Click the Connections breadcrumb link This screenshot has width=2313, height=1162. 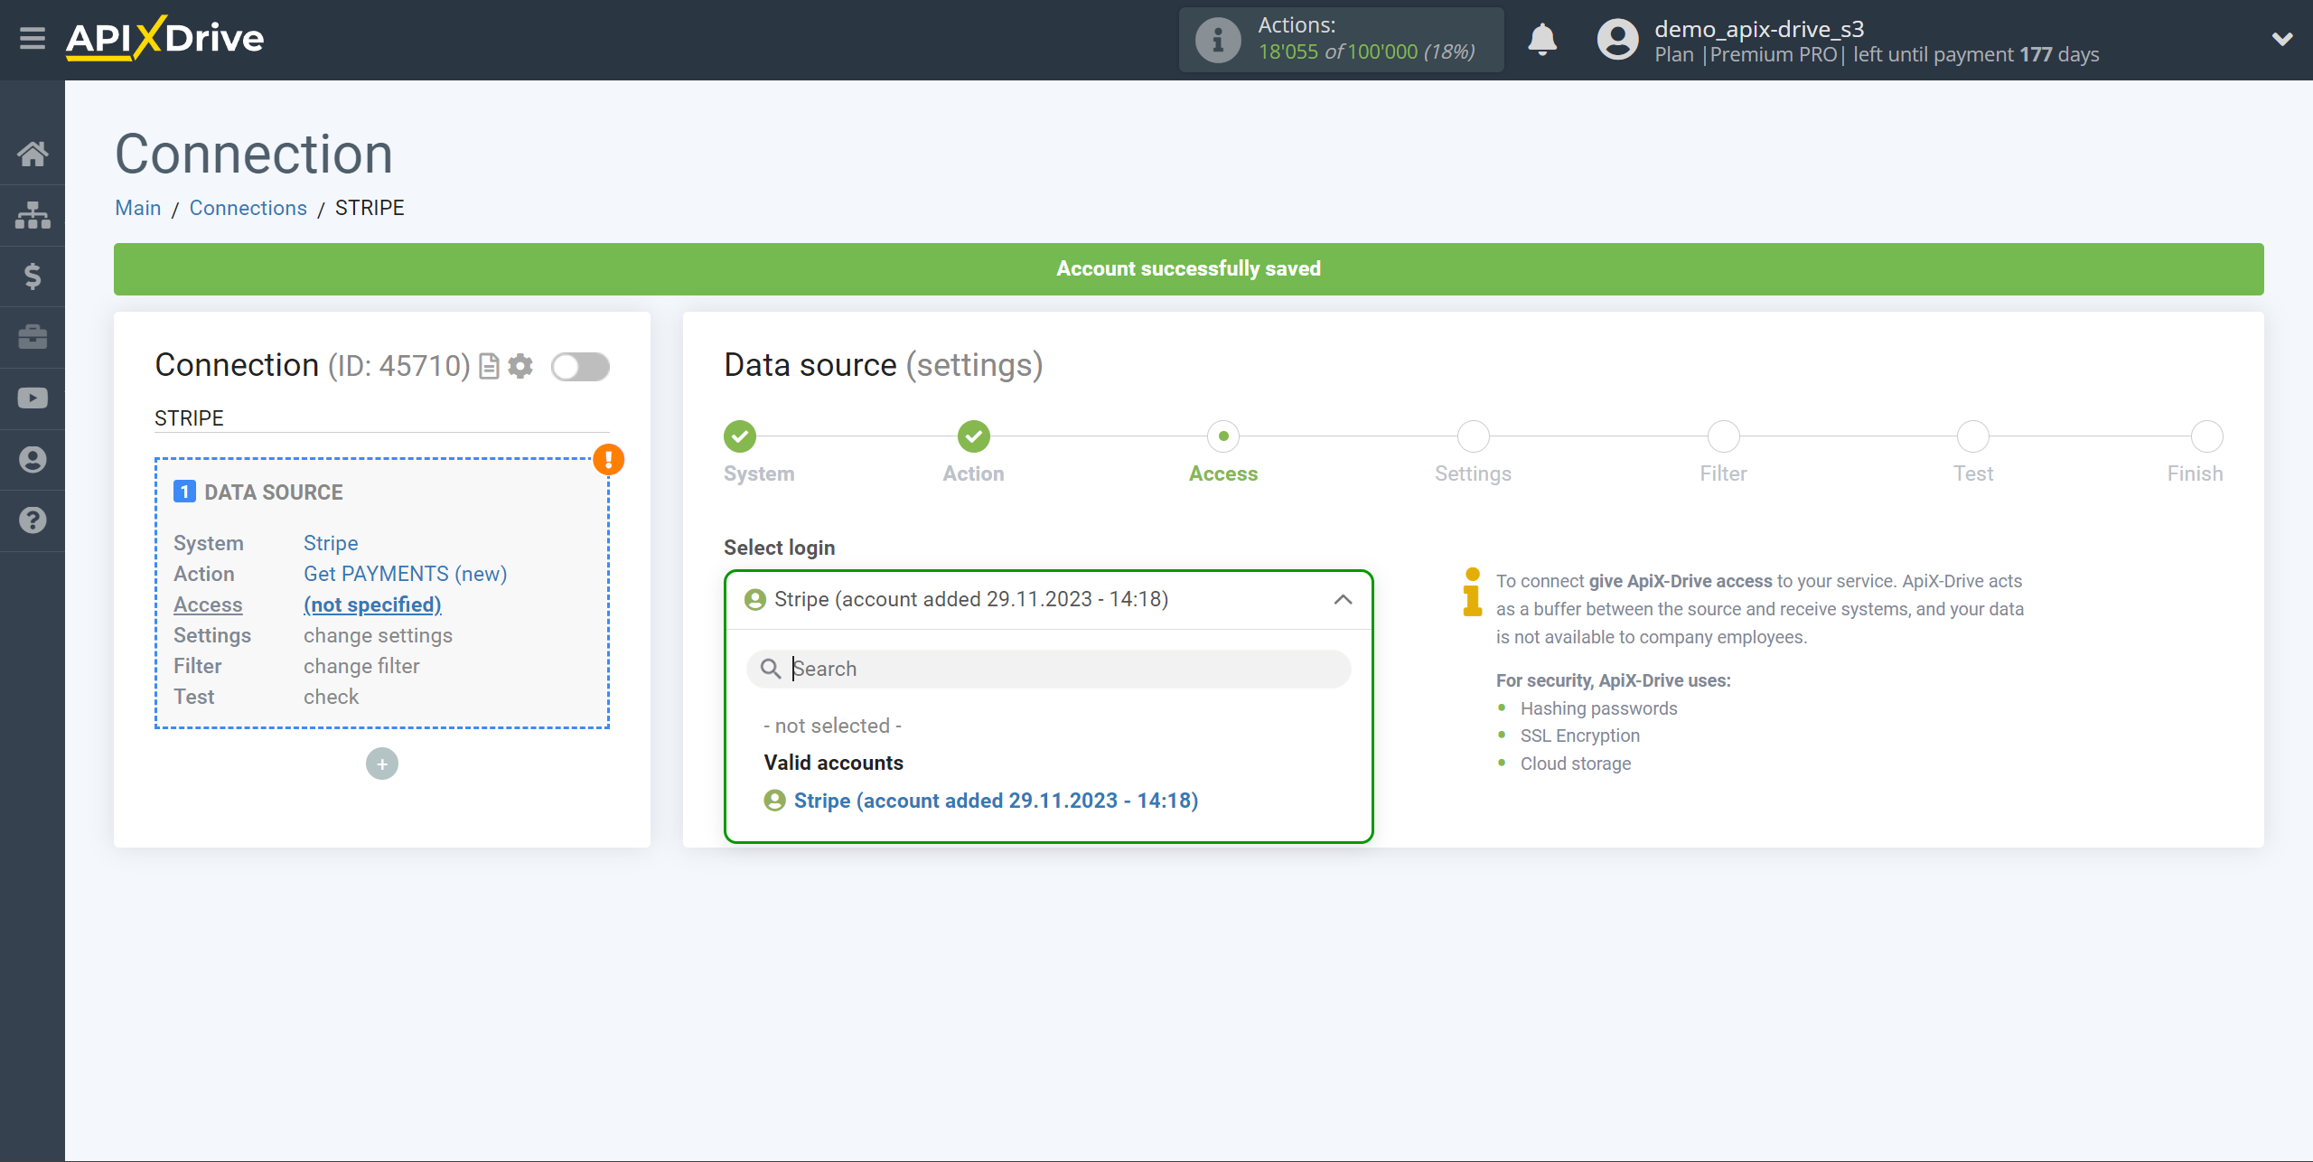pos(248,208)
